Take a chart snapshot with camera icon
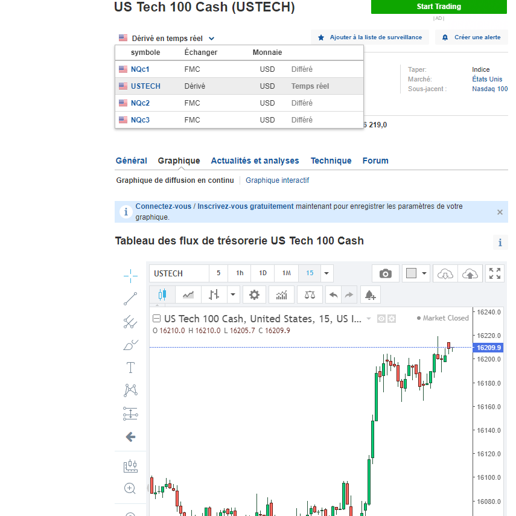This screenshot has width=516, height=516. point(386,273)
